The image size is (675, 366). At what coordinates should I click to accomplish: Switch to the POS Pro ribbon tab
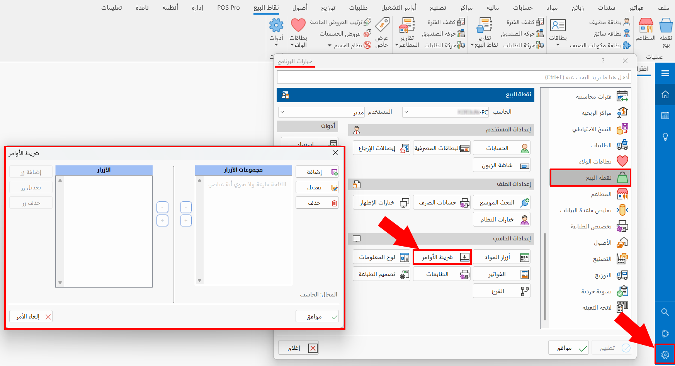coord(228,7)
